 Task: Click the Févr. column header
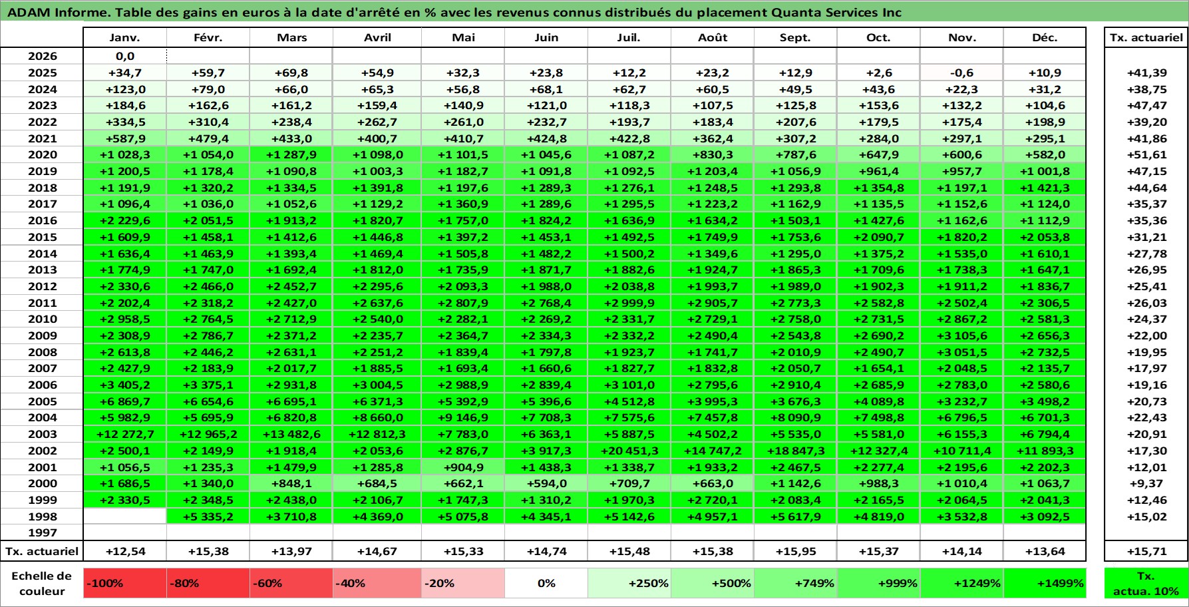[x=208, y=38]
